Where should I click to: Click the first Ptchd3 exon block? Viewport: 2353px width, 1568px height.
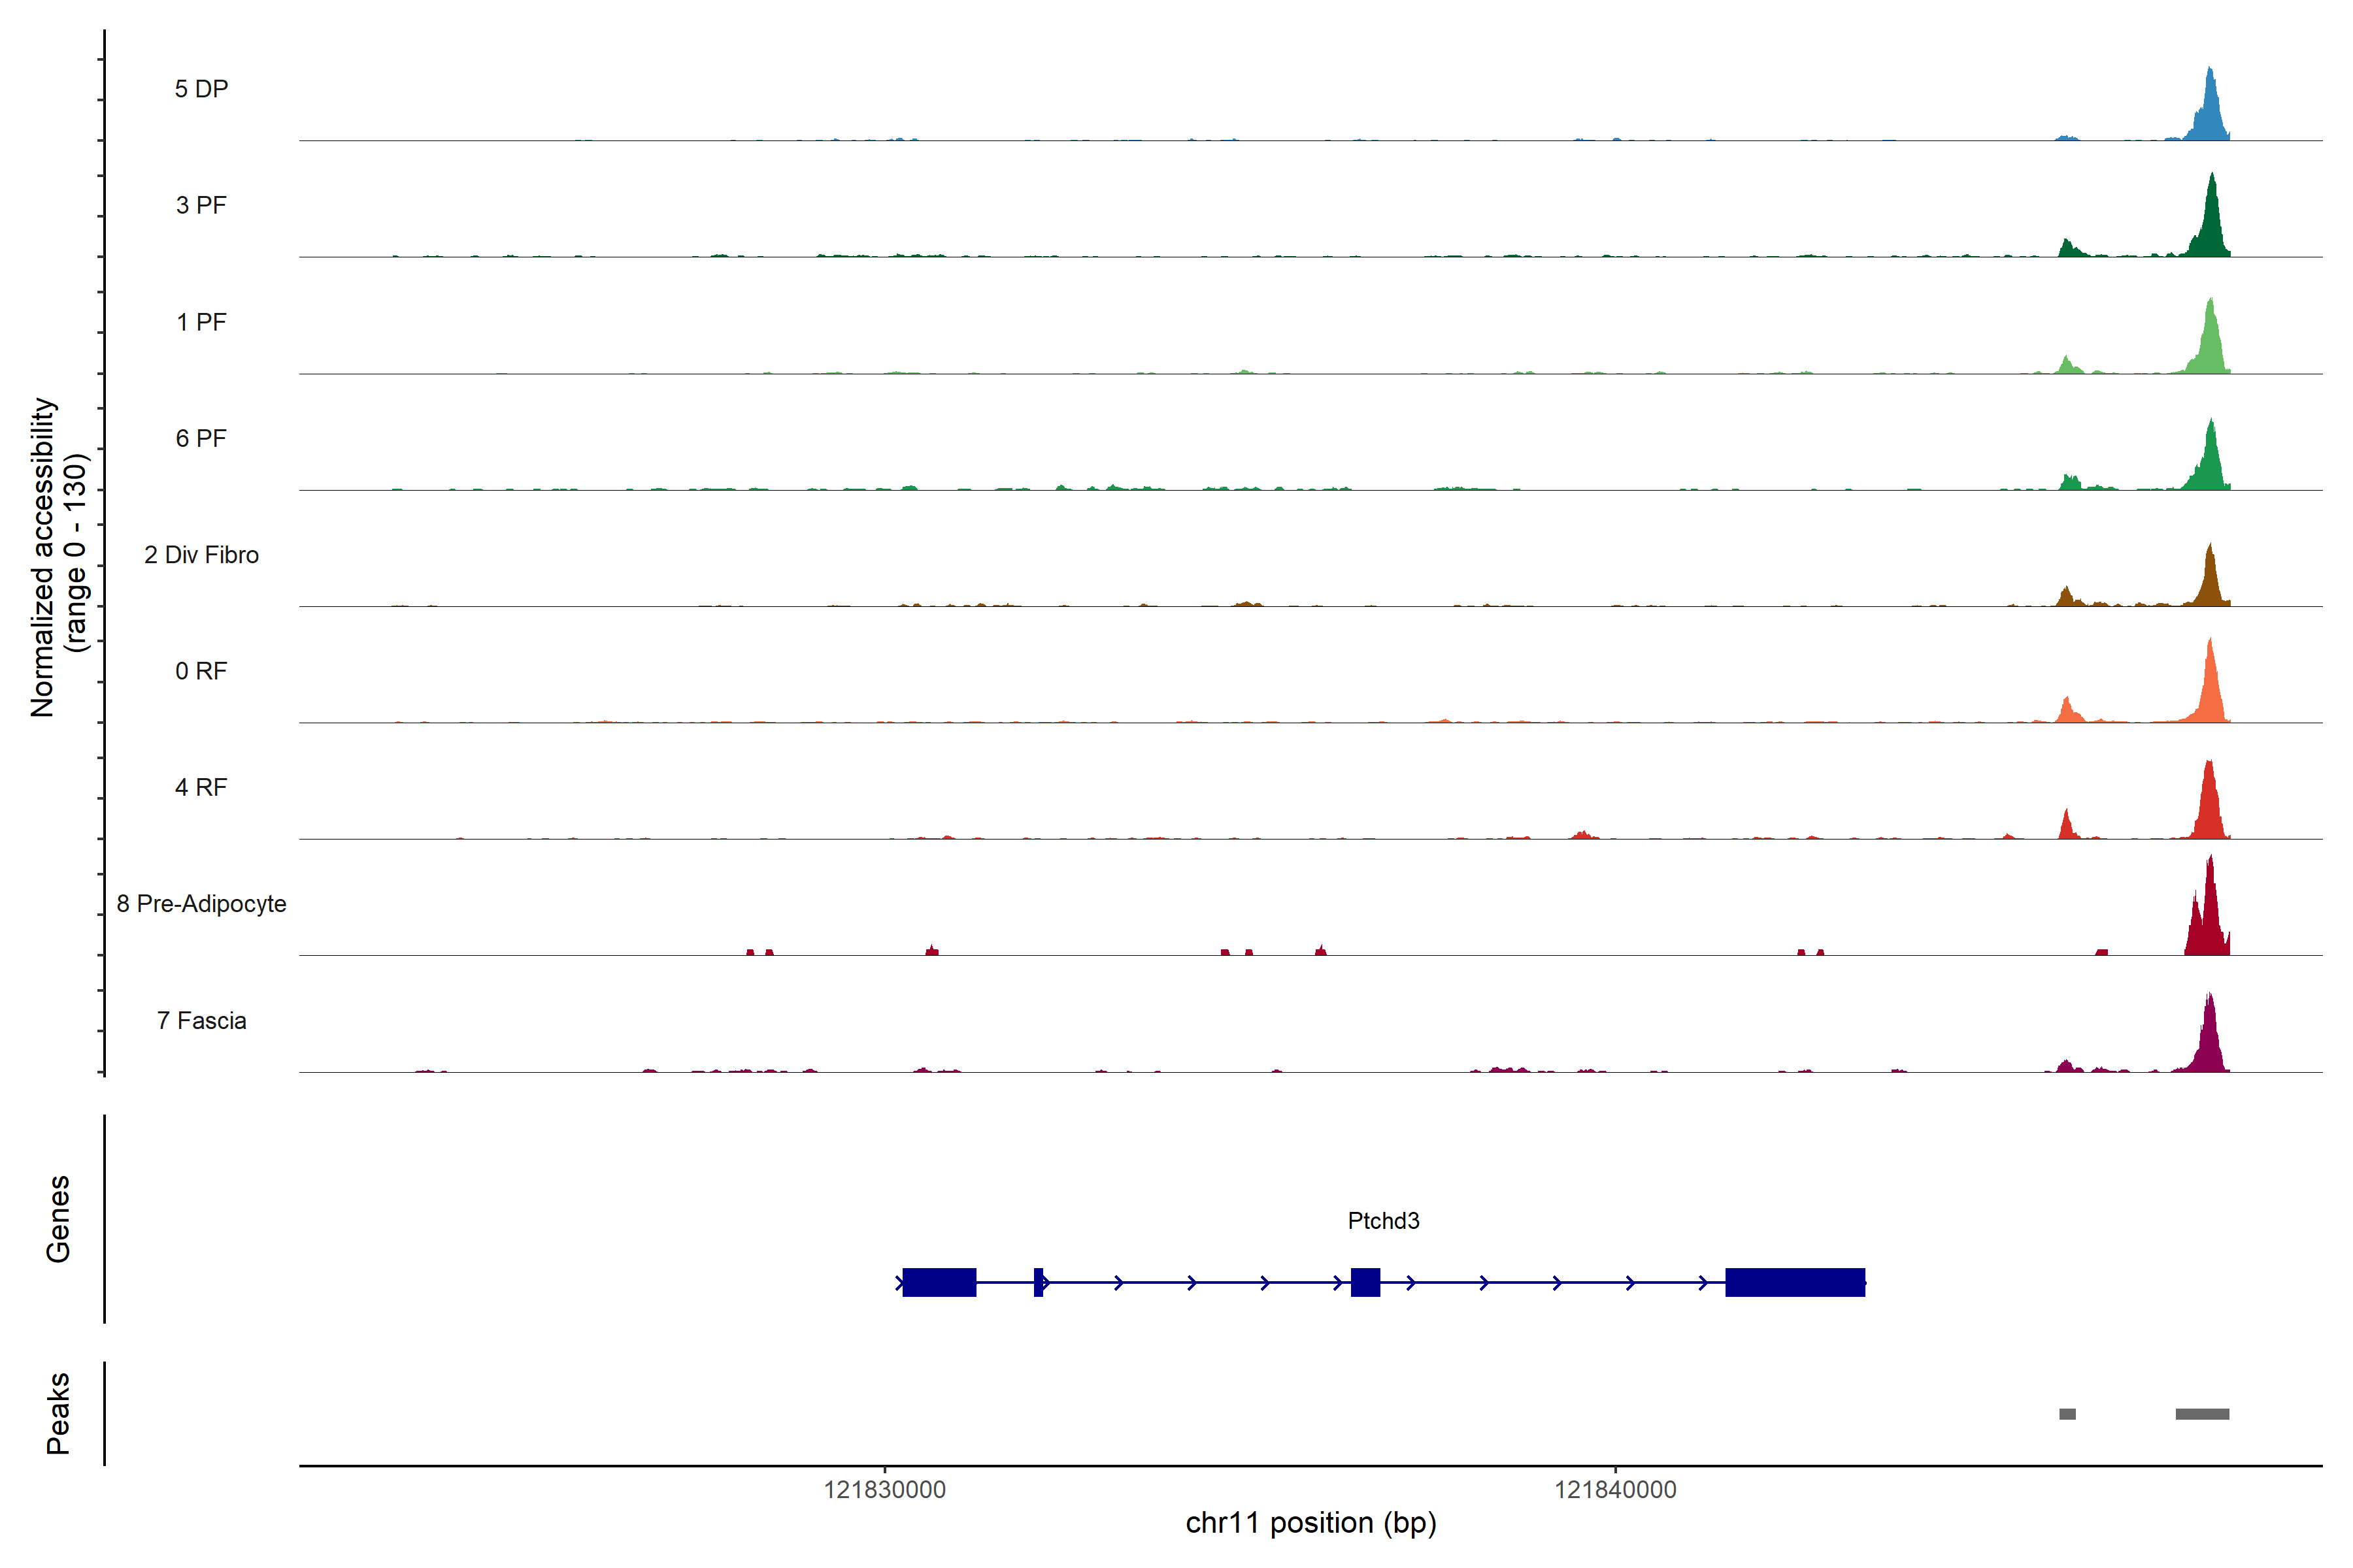point(939,1282)
